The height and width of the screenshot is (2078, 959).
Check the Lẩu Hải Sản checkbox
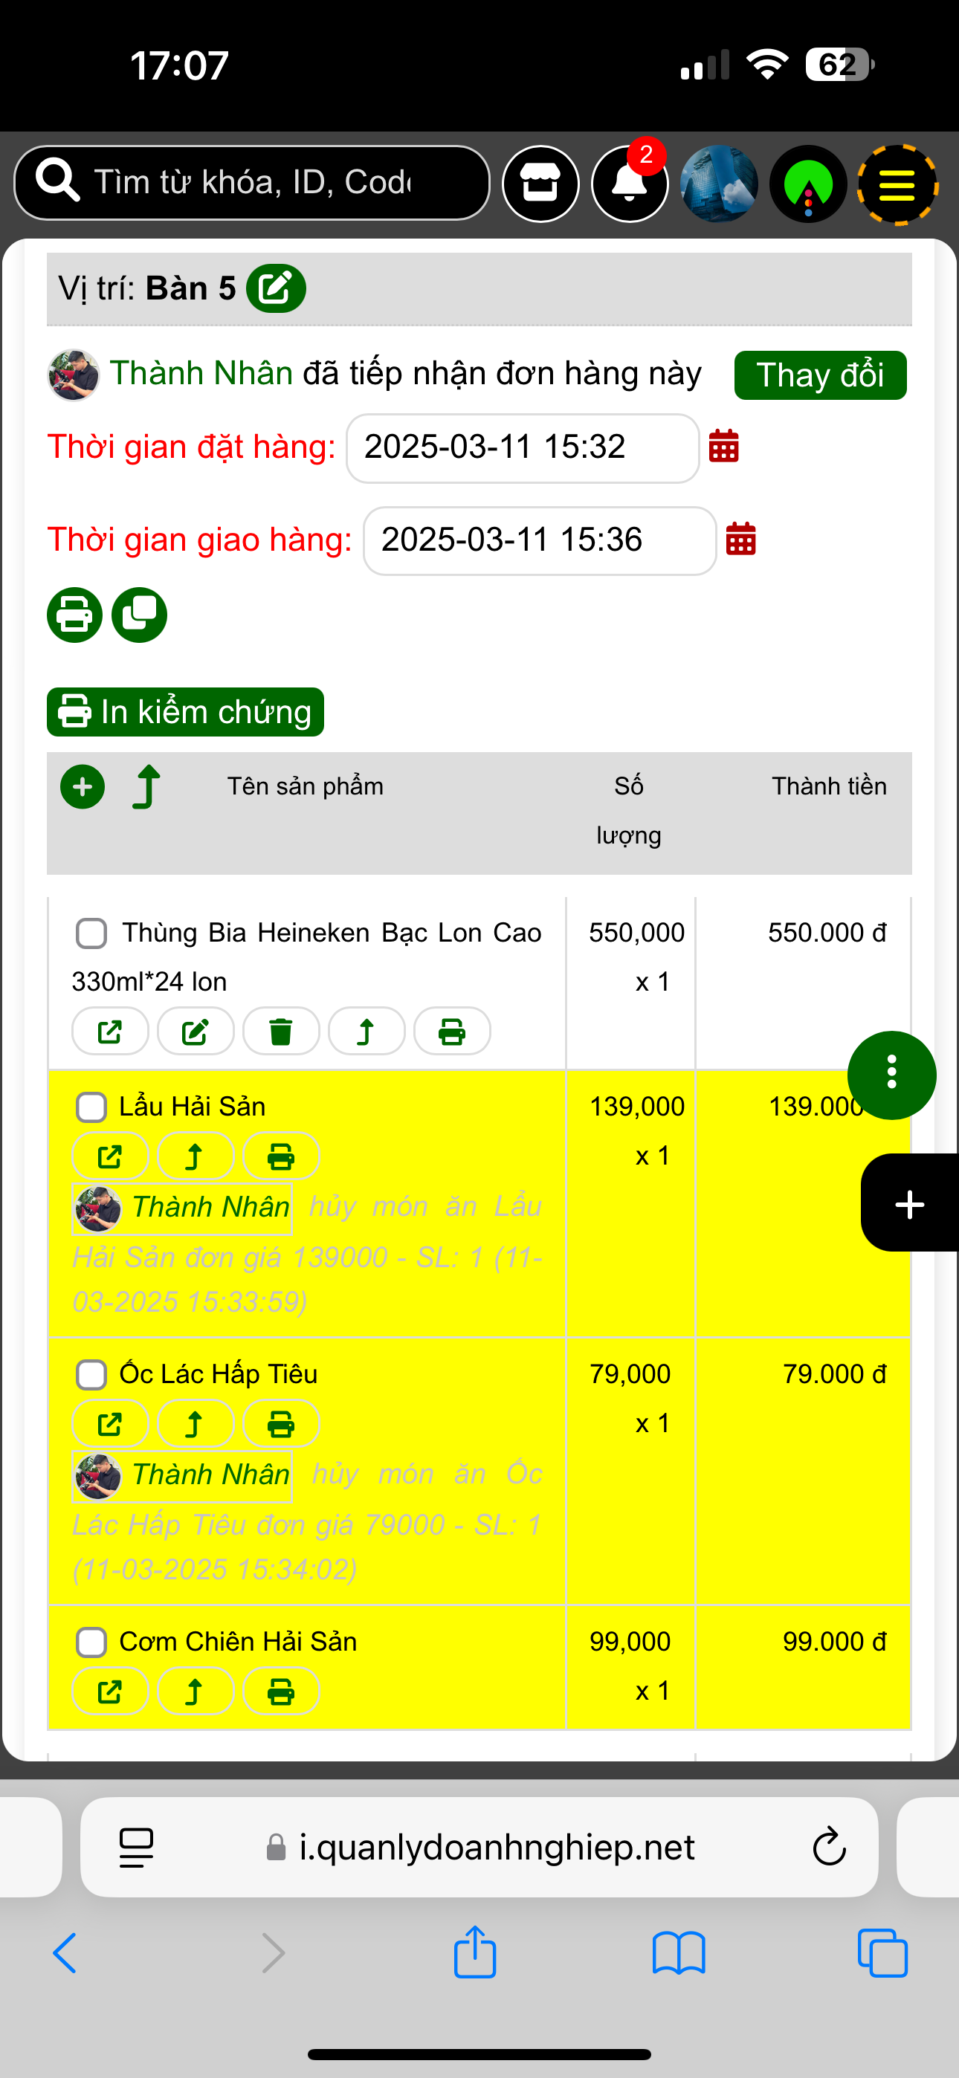click(91, 1107)
